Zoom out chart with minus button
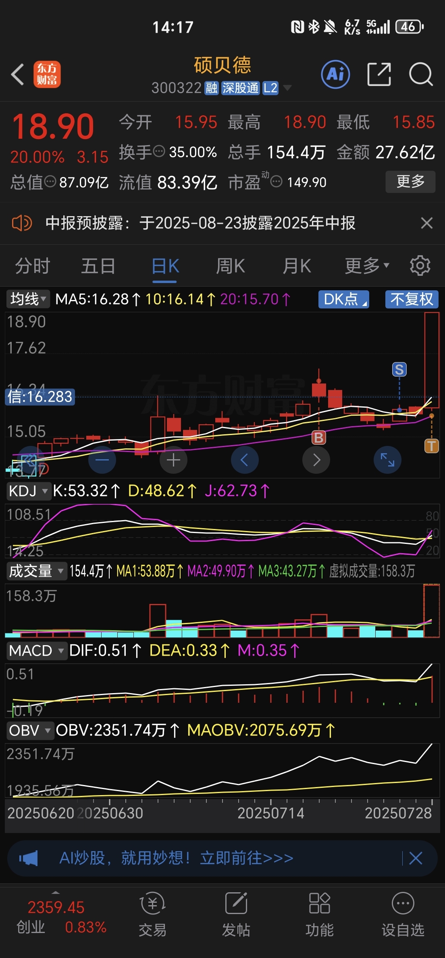The image size is (445, 958). click(x=102, y=460)
